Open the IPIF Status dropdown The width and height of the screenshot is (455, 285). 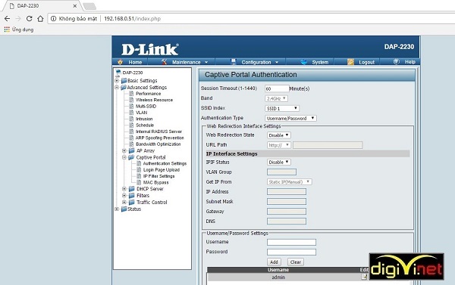(278, 162)
